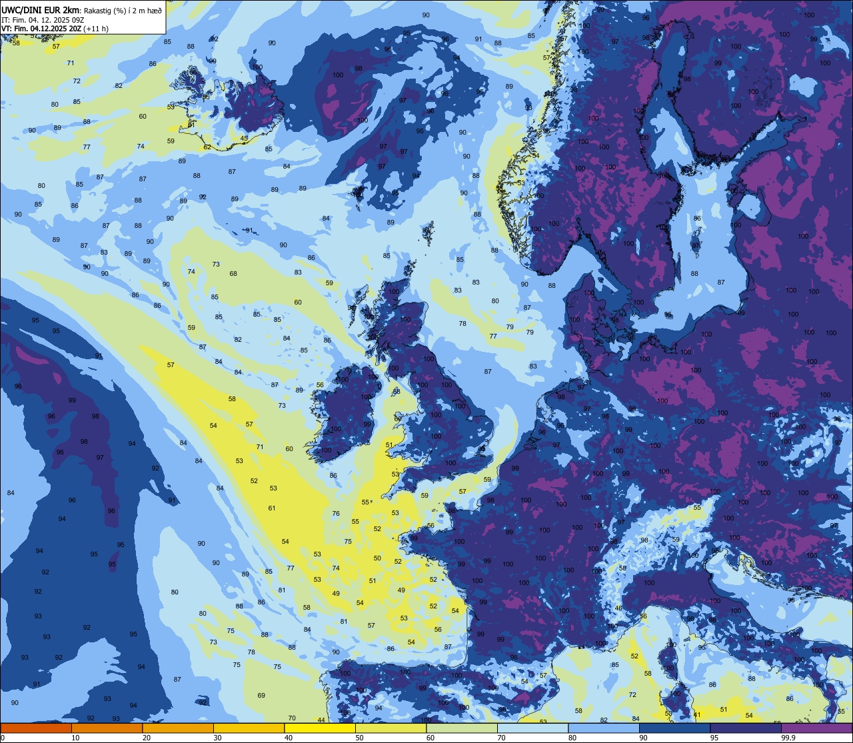Pick the light blue 80–90 legend swatch

[604, 728]
